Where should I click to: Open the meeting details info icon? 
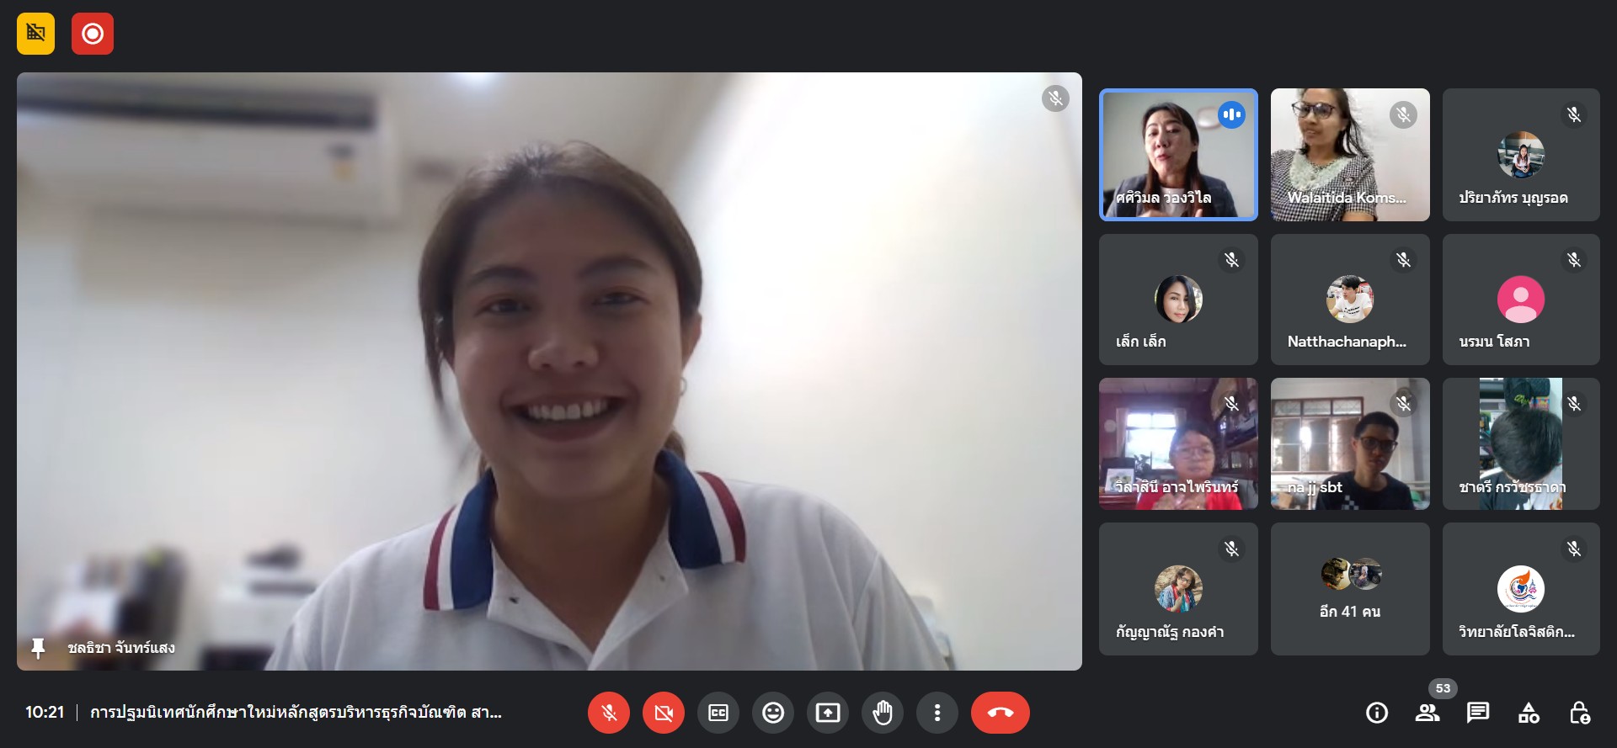1377,713
